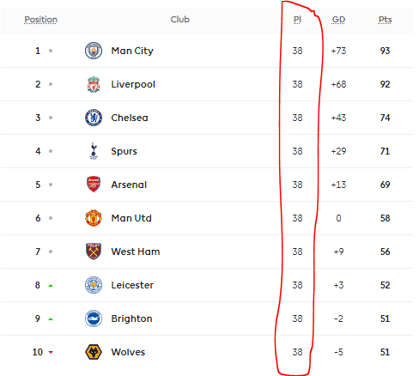Select the Pts column header
This screenshot has width=419, height=376.
pyautogui.click(x=385, y=20)
